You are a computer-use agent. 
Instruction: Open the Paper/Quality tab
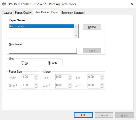pos(23,13)
